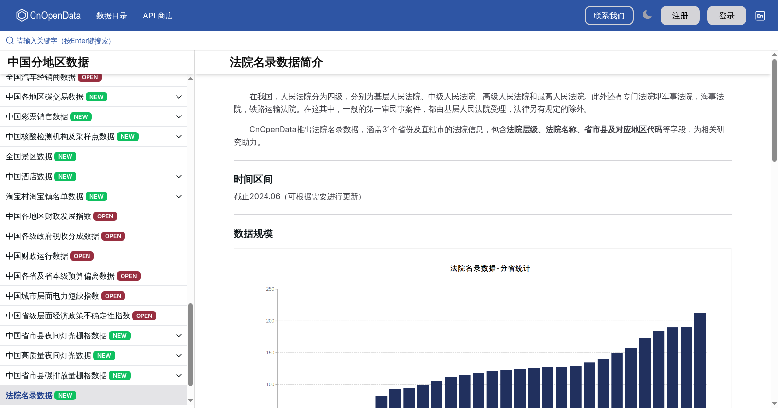Image resolution: width=778 pixels, height=416 pixels.
Task: Open 中国各级政府税收分成数据 item
Action: [x=93, y=236]
